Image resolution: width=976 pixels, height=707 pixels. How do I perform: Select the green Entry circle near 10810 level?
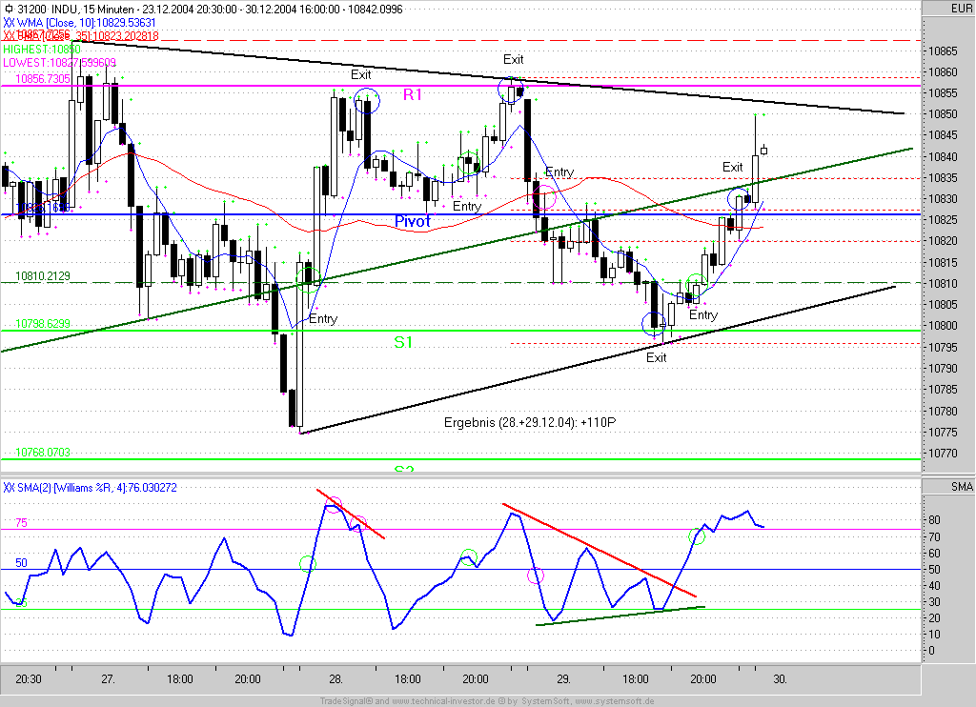pyautogui.click(x=697, y=285)
